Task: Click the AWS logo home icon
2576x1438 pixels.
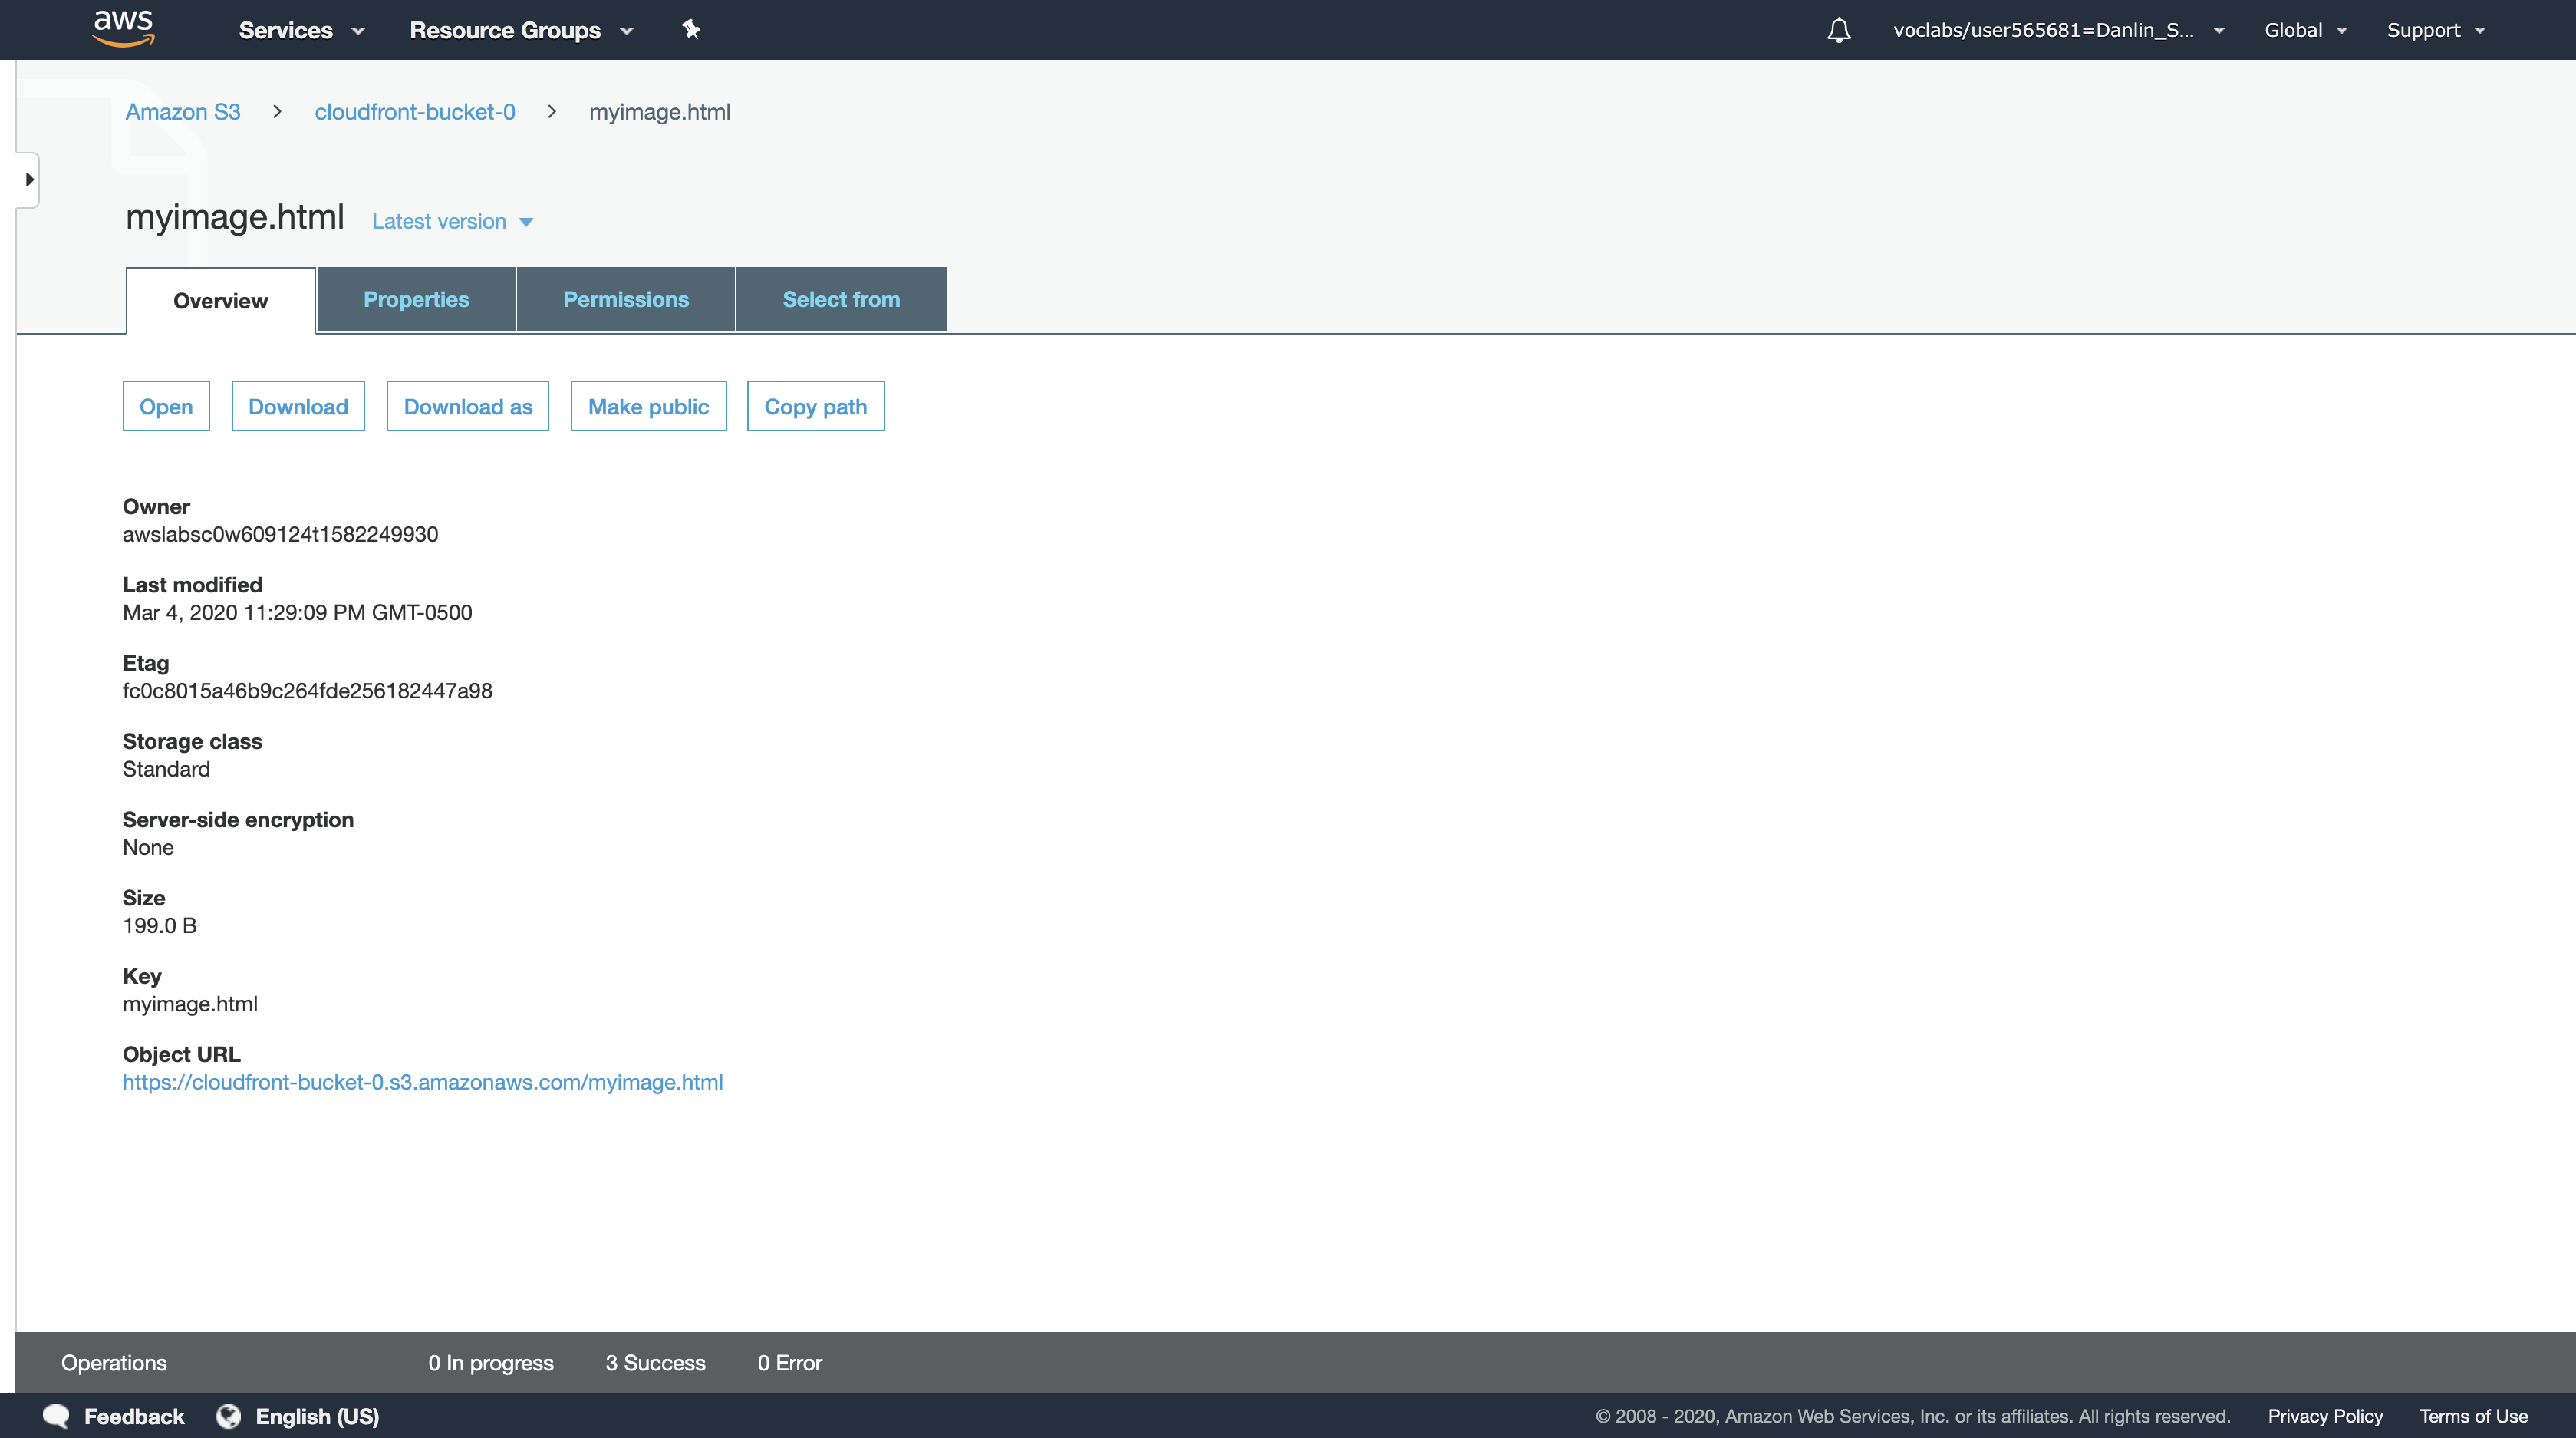Action: [123, 29]
